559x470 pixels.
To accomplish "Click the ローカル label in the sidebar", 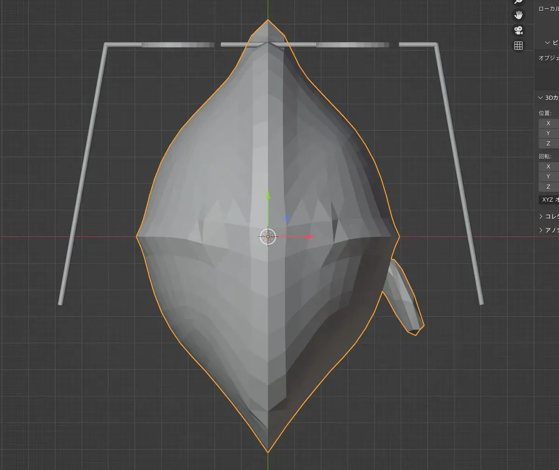I will [x=549, y=9].
